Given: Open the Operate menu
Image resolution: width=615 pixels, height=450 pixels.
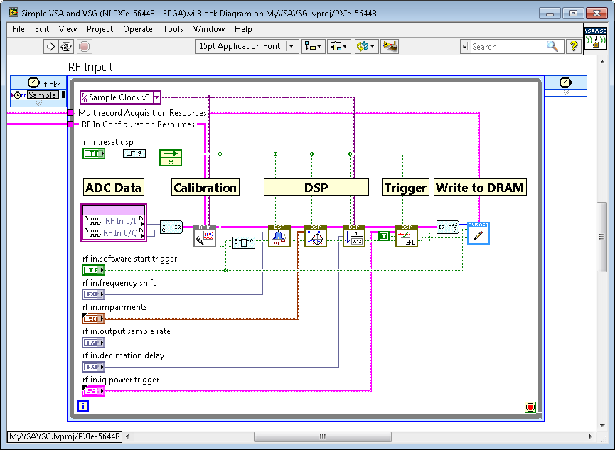Looking at the screenshot, I should point(138,29).
